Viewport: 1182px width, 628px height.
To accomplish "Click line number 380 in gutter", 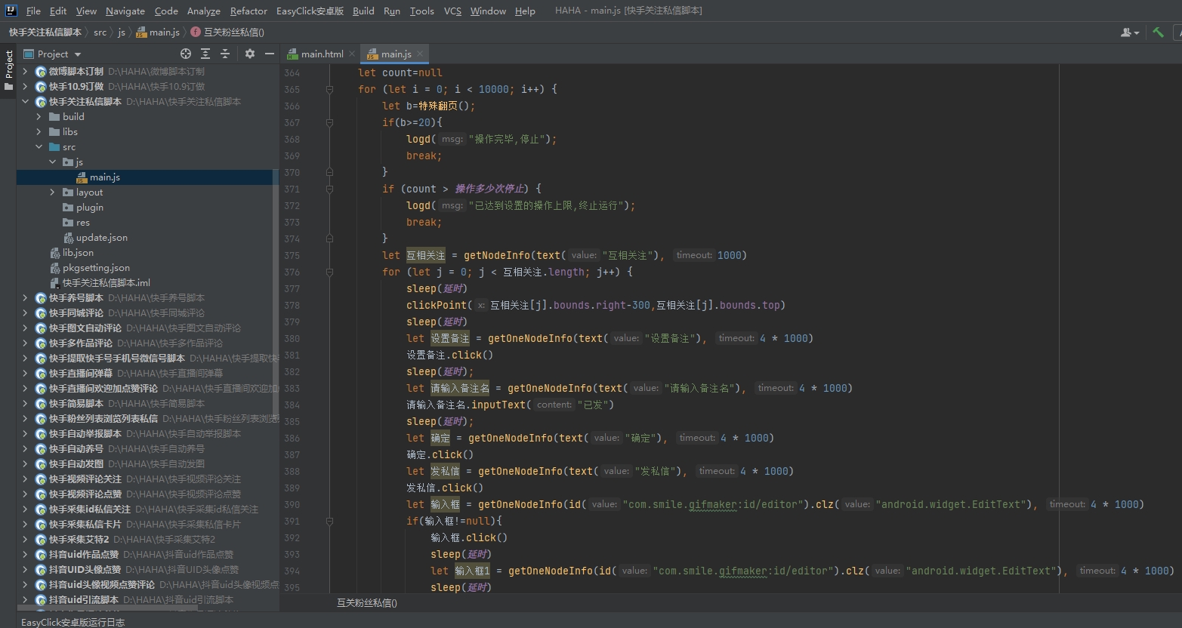I will (292, 338).
